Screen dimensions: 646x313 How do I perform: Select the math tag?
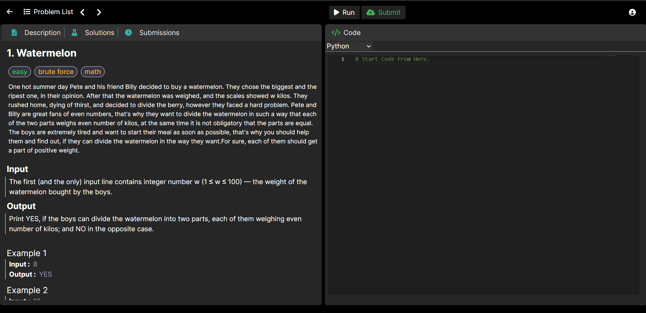(93, 72)
